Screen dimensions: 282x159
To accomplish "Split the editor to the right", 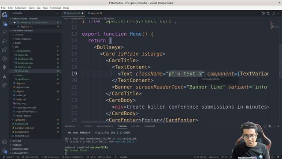I will pos(273,13).
